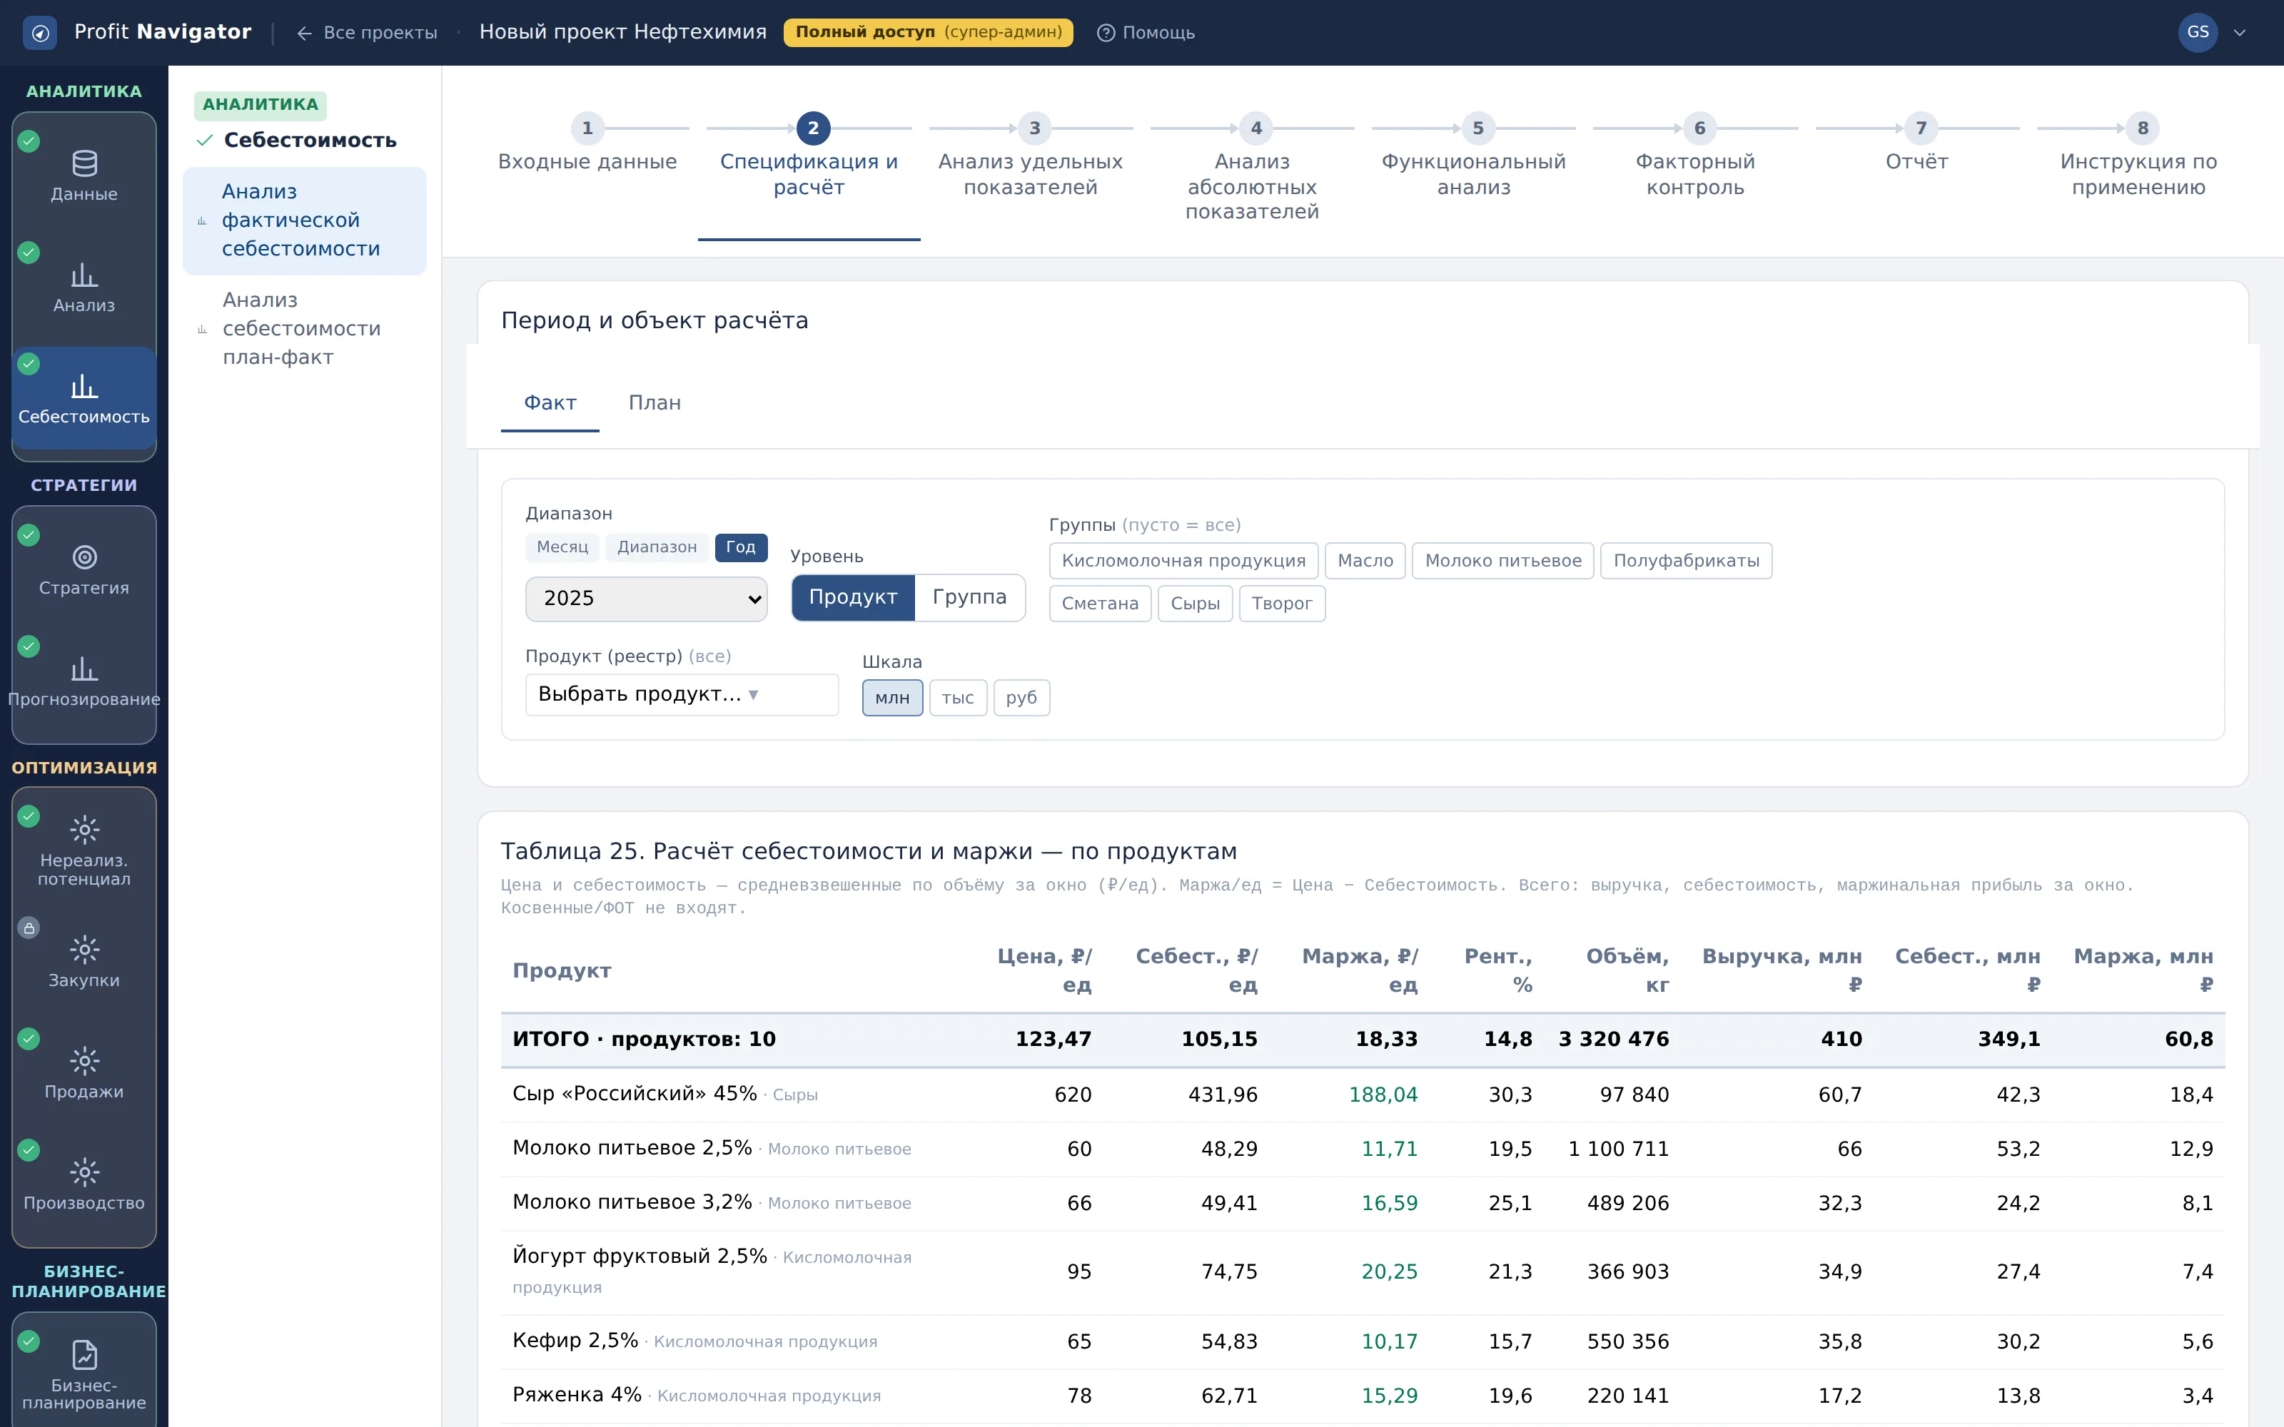
Task: Open the 2025 year dropdown
Action: (647, 599)
